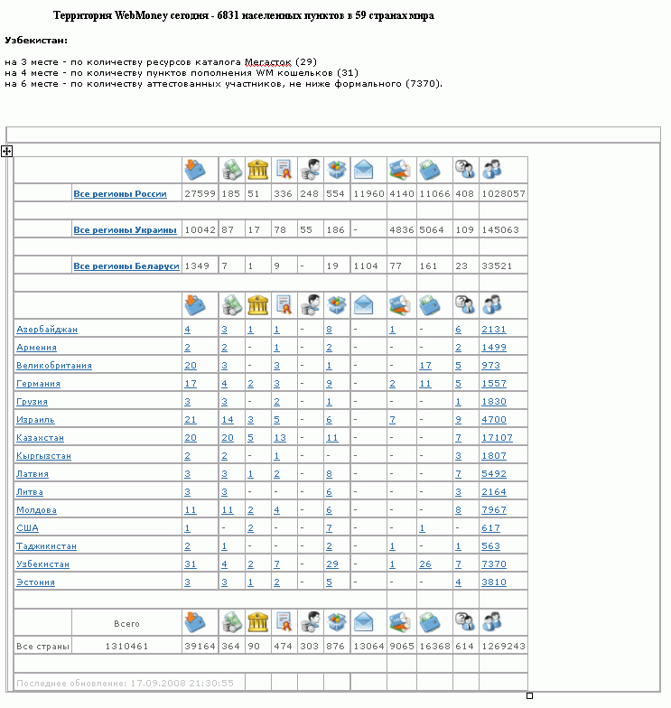Click the 17107 link in Казахстан row

(497, 437)
